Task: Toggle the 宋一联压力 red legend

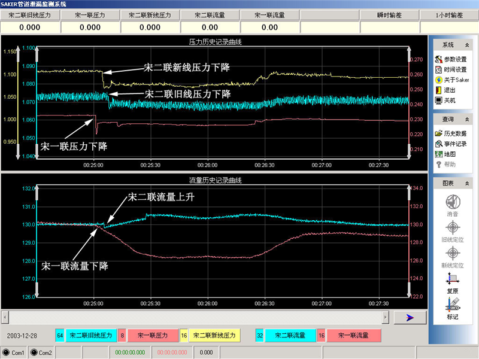Action: click(x=152, y=336)
